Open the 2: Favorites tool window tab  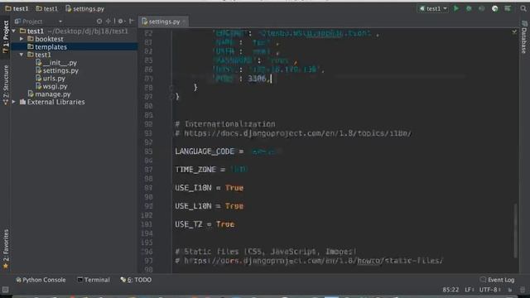(x=6, y=249)
